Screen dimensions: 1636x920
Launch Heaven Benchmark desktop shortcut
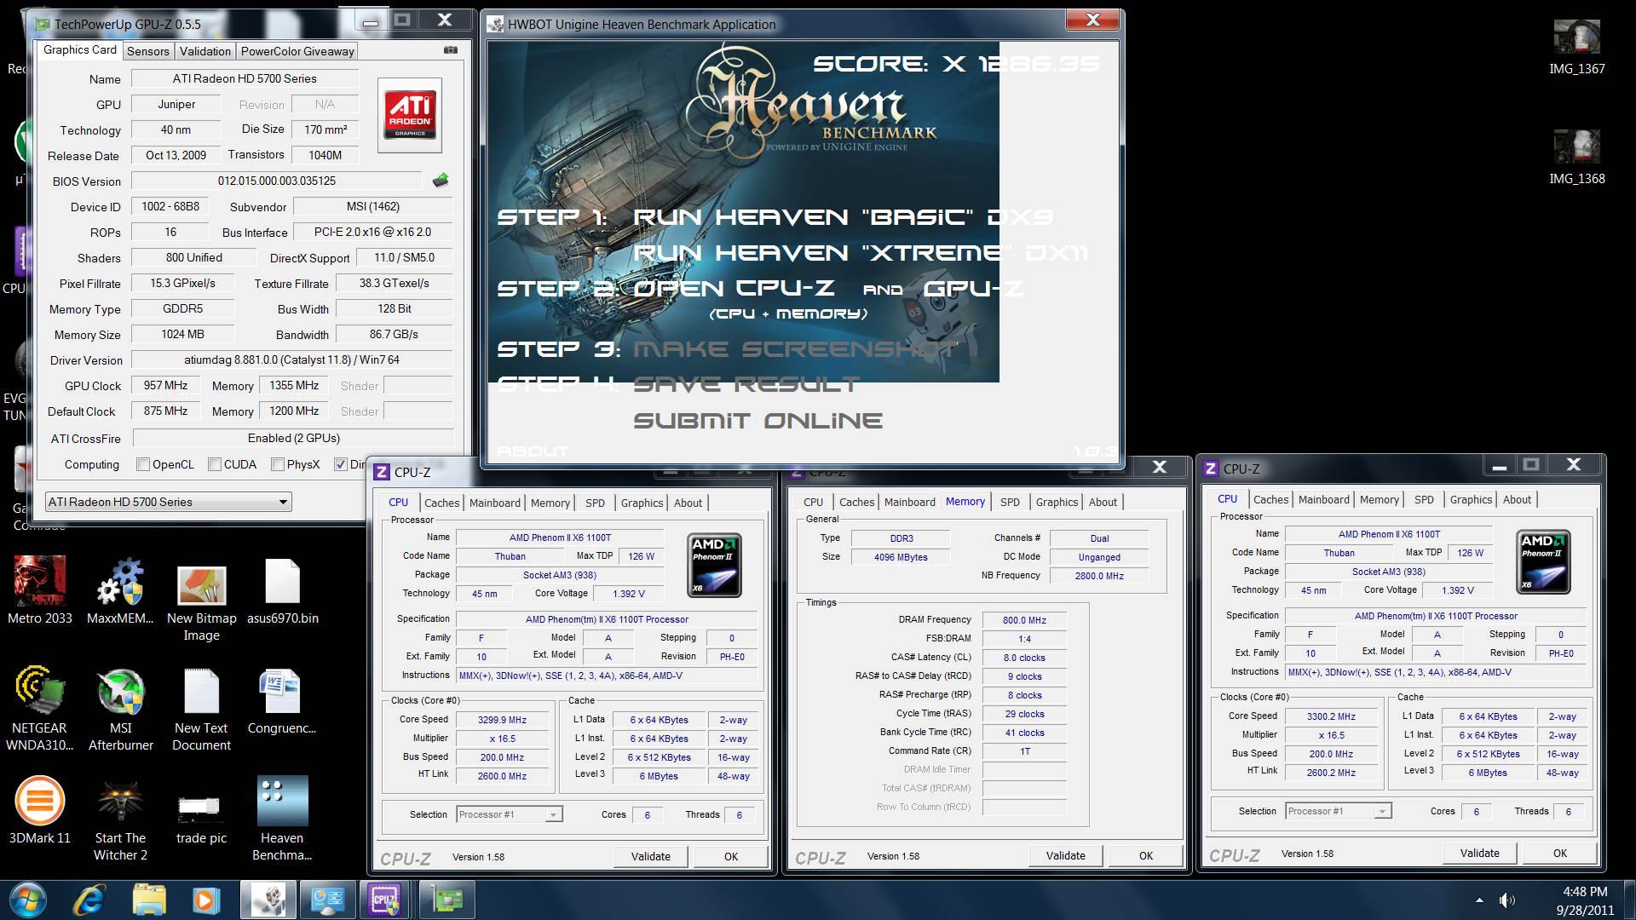[282, 819]
